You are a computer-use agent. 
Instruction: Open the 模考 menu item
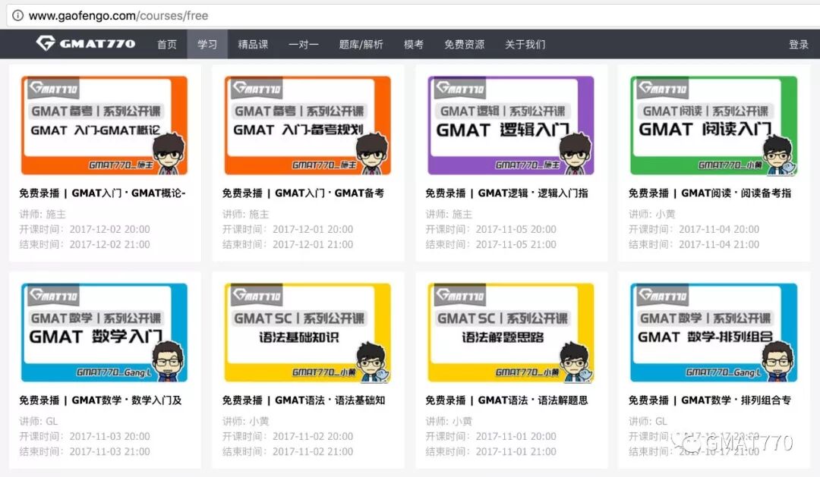[414, 45]
